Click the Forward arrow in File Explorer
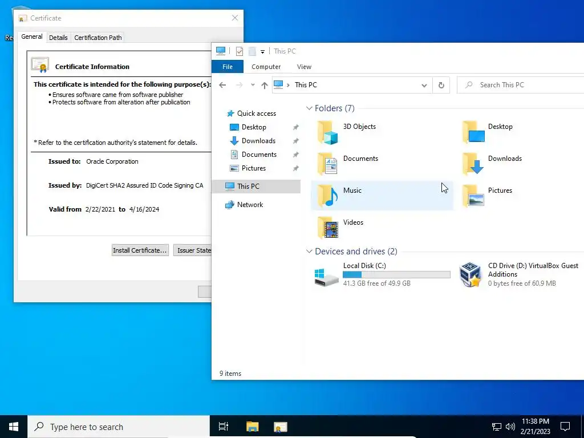This screenshot has height=438, width=584. pyautogui.click(x=239, y=86)
